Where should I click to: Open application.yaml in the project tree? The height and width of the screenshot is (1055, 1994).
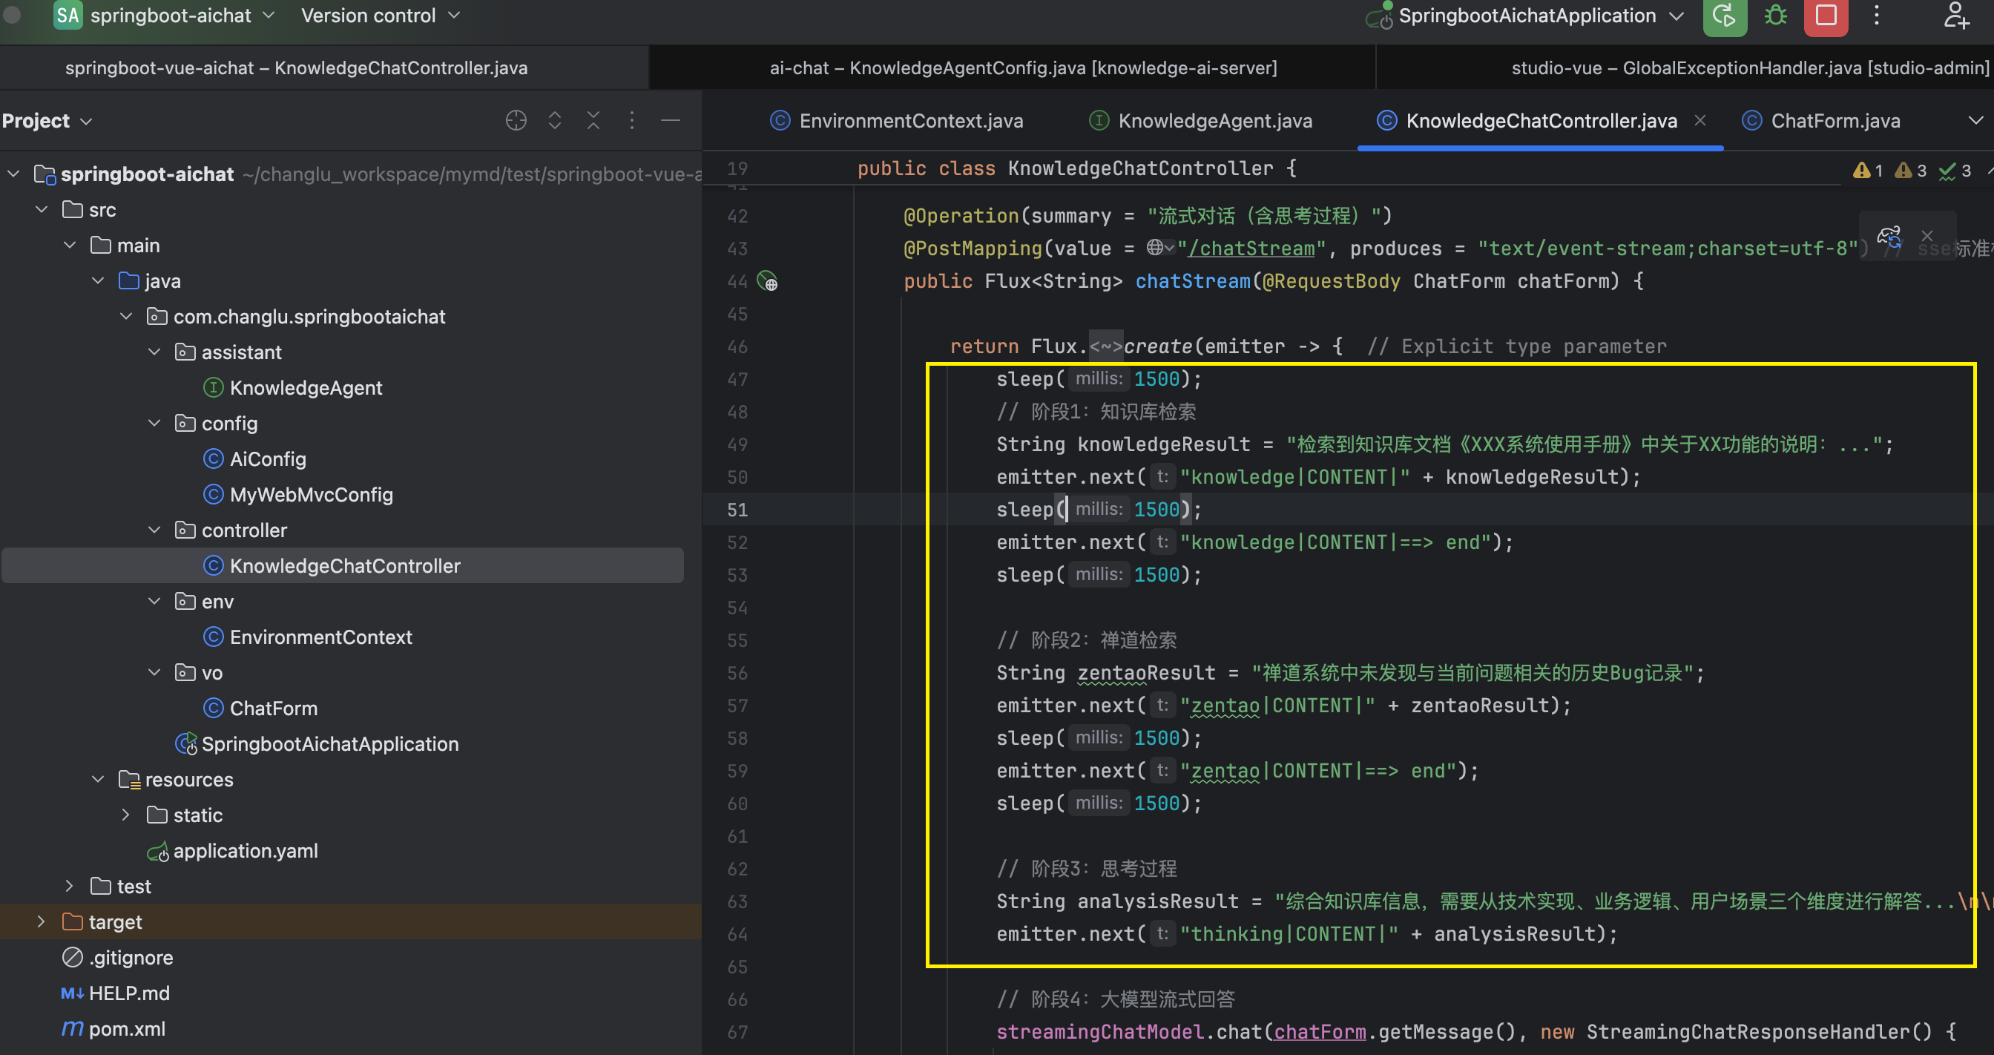(x=246, y=851)
